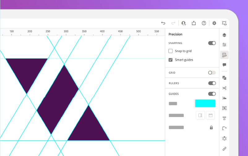
Task: Open the Type panel icon
Action: pos(224,118)
